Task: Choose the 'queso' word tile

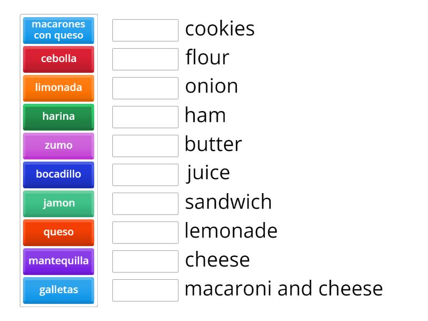Action: [x=58, y=233]
